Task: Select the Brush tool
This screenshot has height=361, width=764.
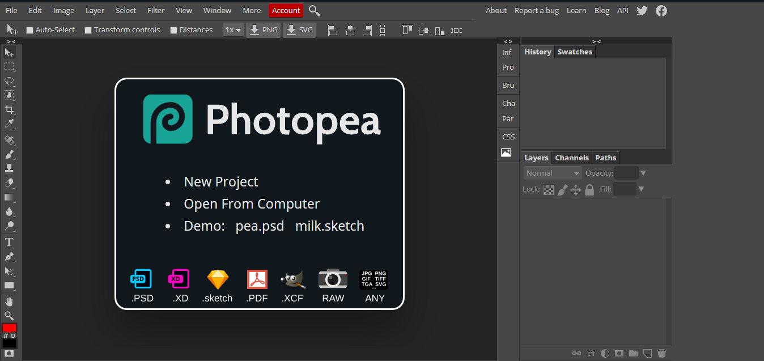Action: pos(9,154)
